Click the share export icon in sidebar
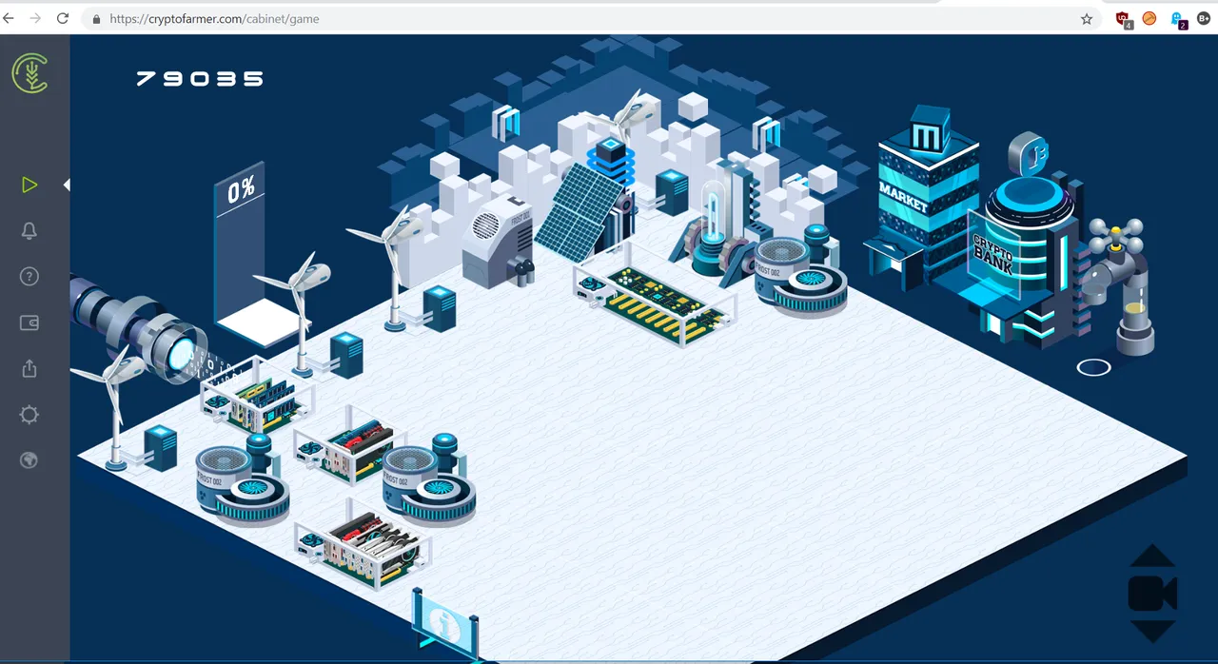1218x664 pixels. [x=29, y=368]
